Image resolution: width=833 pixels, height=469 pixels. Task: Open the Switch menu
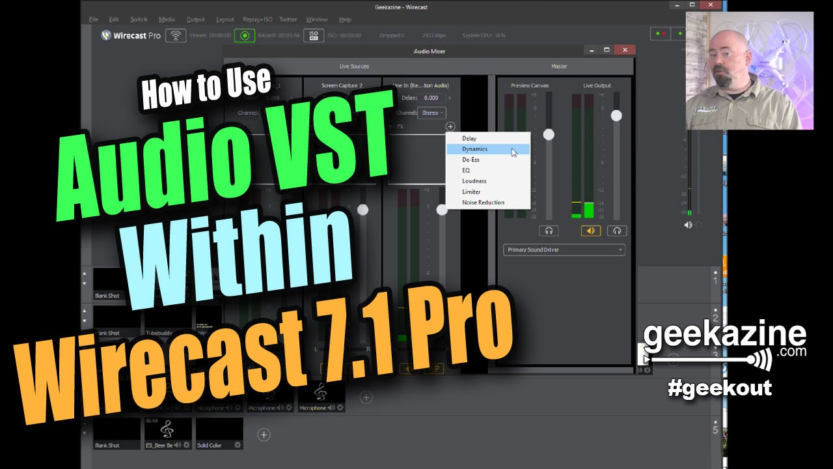click(x=139, y=20)
